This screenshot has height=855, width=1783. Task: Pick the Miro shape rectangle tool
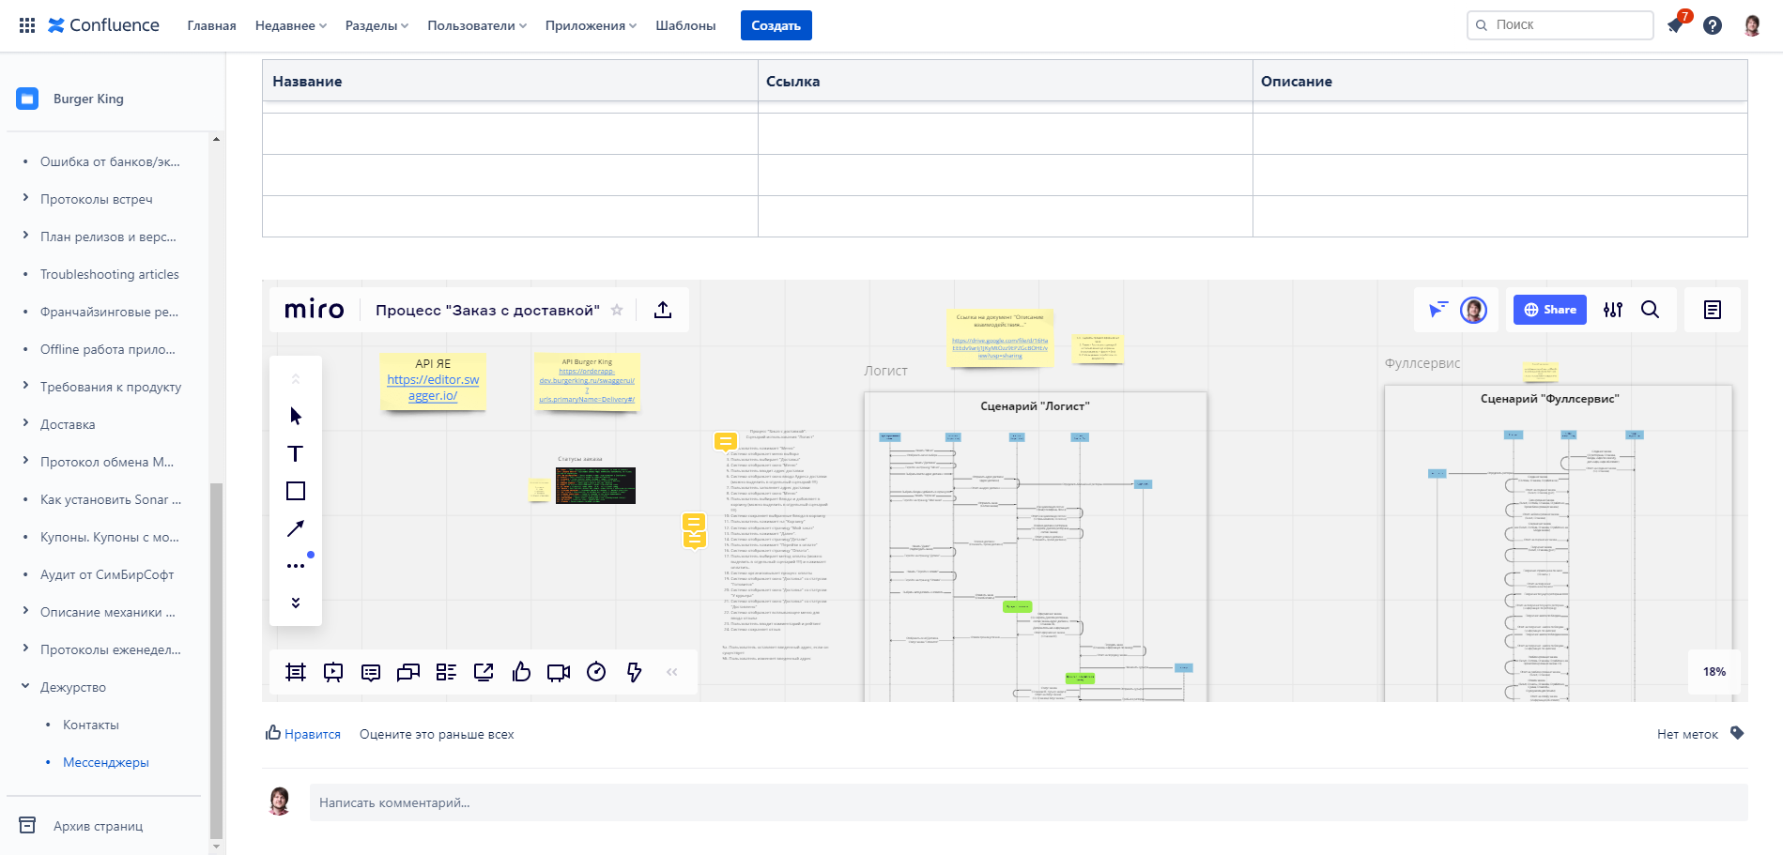(296, 491)
